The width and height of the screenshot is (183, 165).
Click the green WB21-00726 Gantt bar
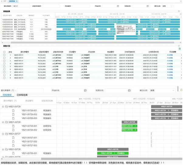[113, 153]
